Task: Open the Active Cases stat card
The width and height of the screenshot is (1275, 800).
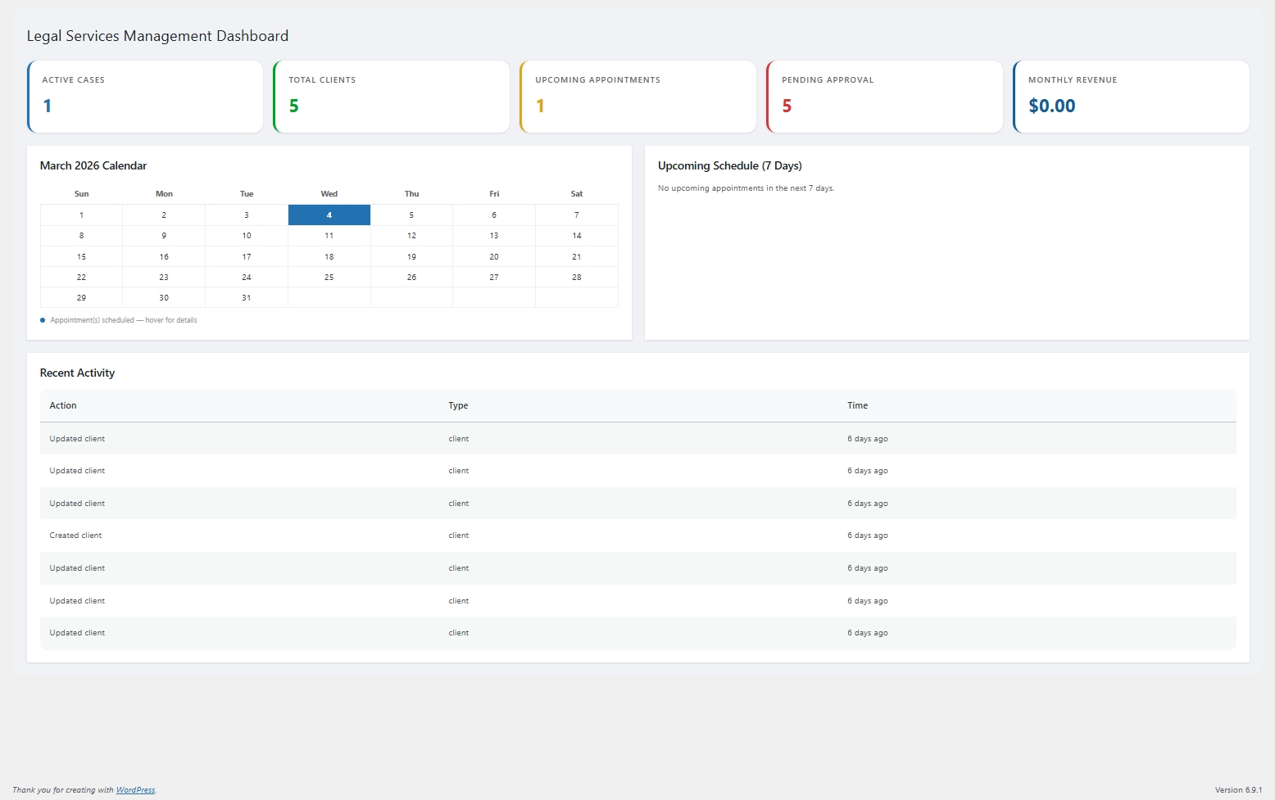Action: [x=145, y=97]
